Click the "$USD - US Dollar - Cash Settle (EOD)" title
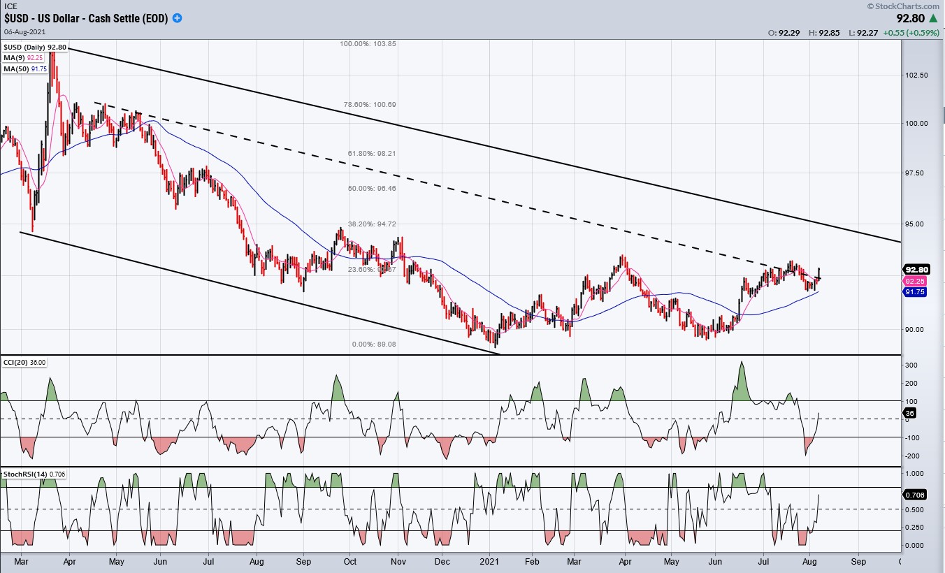Viewport: 945px width, 573px height. pyautogui.click(x=86, y=19)
